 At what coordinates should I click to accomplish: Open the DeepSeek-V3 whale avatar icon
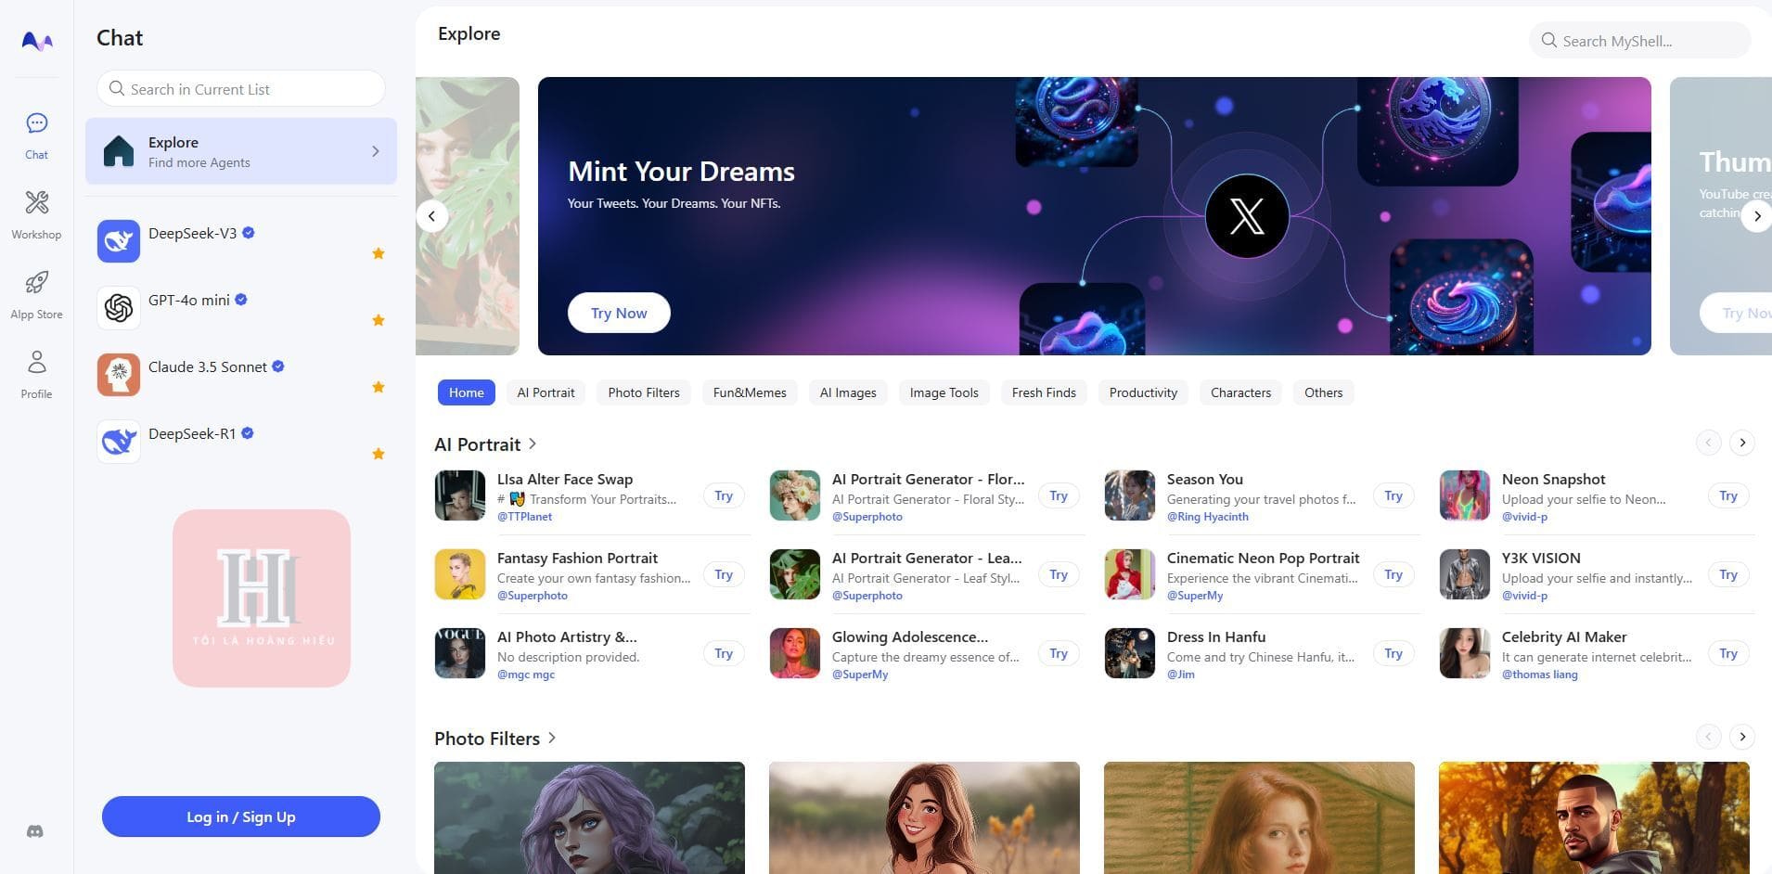(119, 241)
